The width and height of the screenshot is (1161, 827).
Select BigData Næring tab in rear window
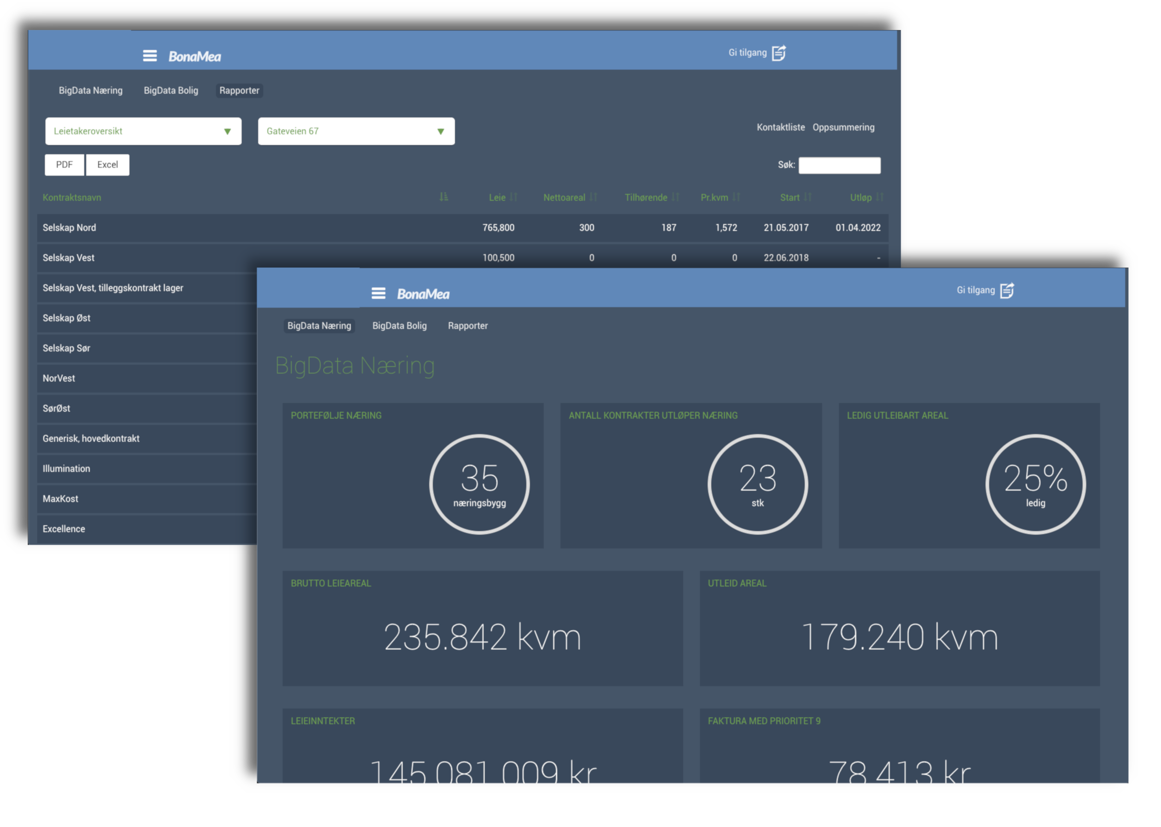point(90,91)
